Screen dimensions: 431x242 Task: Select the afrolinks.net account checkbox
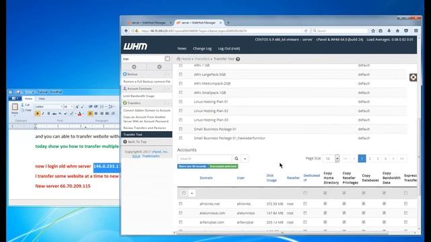click(180, 204)
